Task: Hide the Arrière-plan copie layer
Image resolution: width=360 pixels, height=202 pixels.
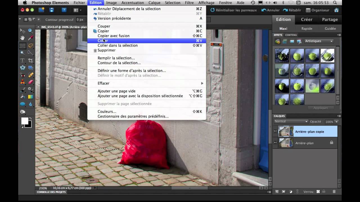Action: point(275,131)
